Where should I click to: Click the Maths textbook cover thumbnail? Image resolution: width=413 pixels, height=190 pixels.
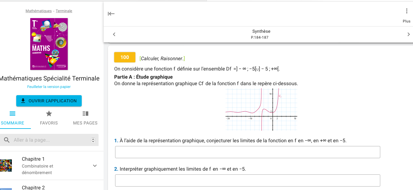[49, 44]
